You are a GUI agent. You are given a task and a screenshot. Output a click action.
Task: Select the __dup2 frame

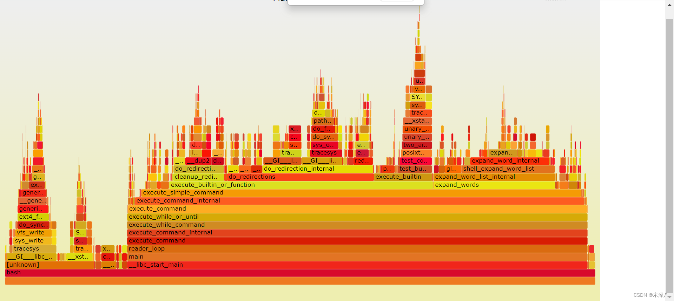[x=199, y=160]
